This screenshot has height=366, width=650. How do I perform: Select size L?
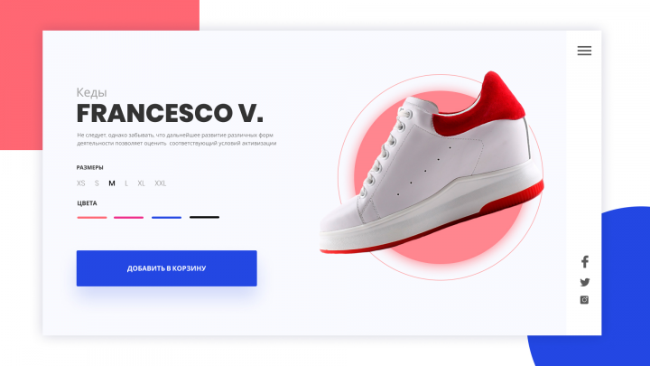click(x=126, y=183)
